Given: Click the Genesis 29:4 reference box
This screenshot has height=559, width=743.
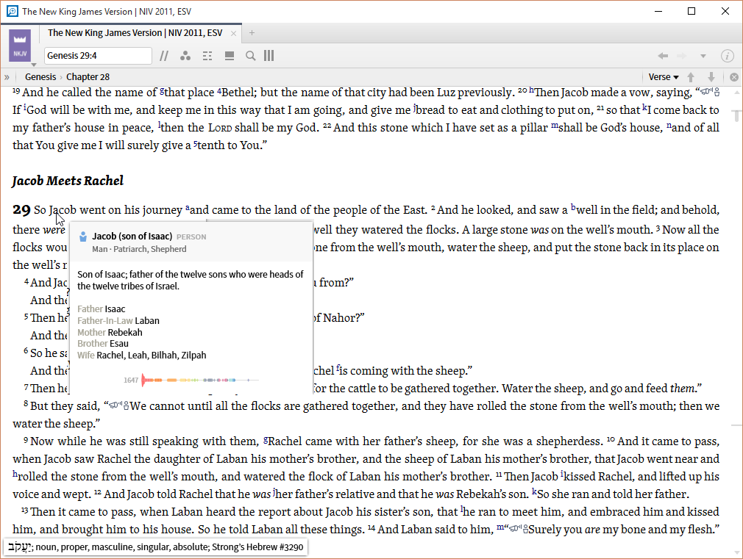Looking at the screenshot, I should [x=98, y=55].
